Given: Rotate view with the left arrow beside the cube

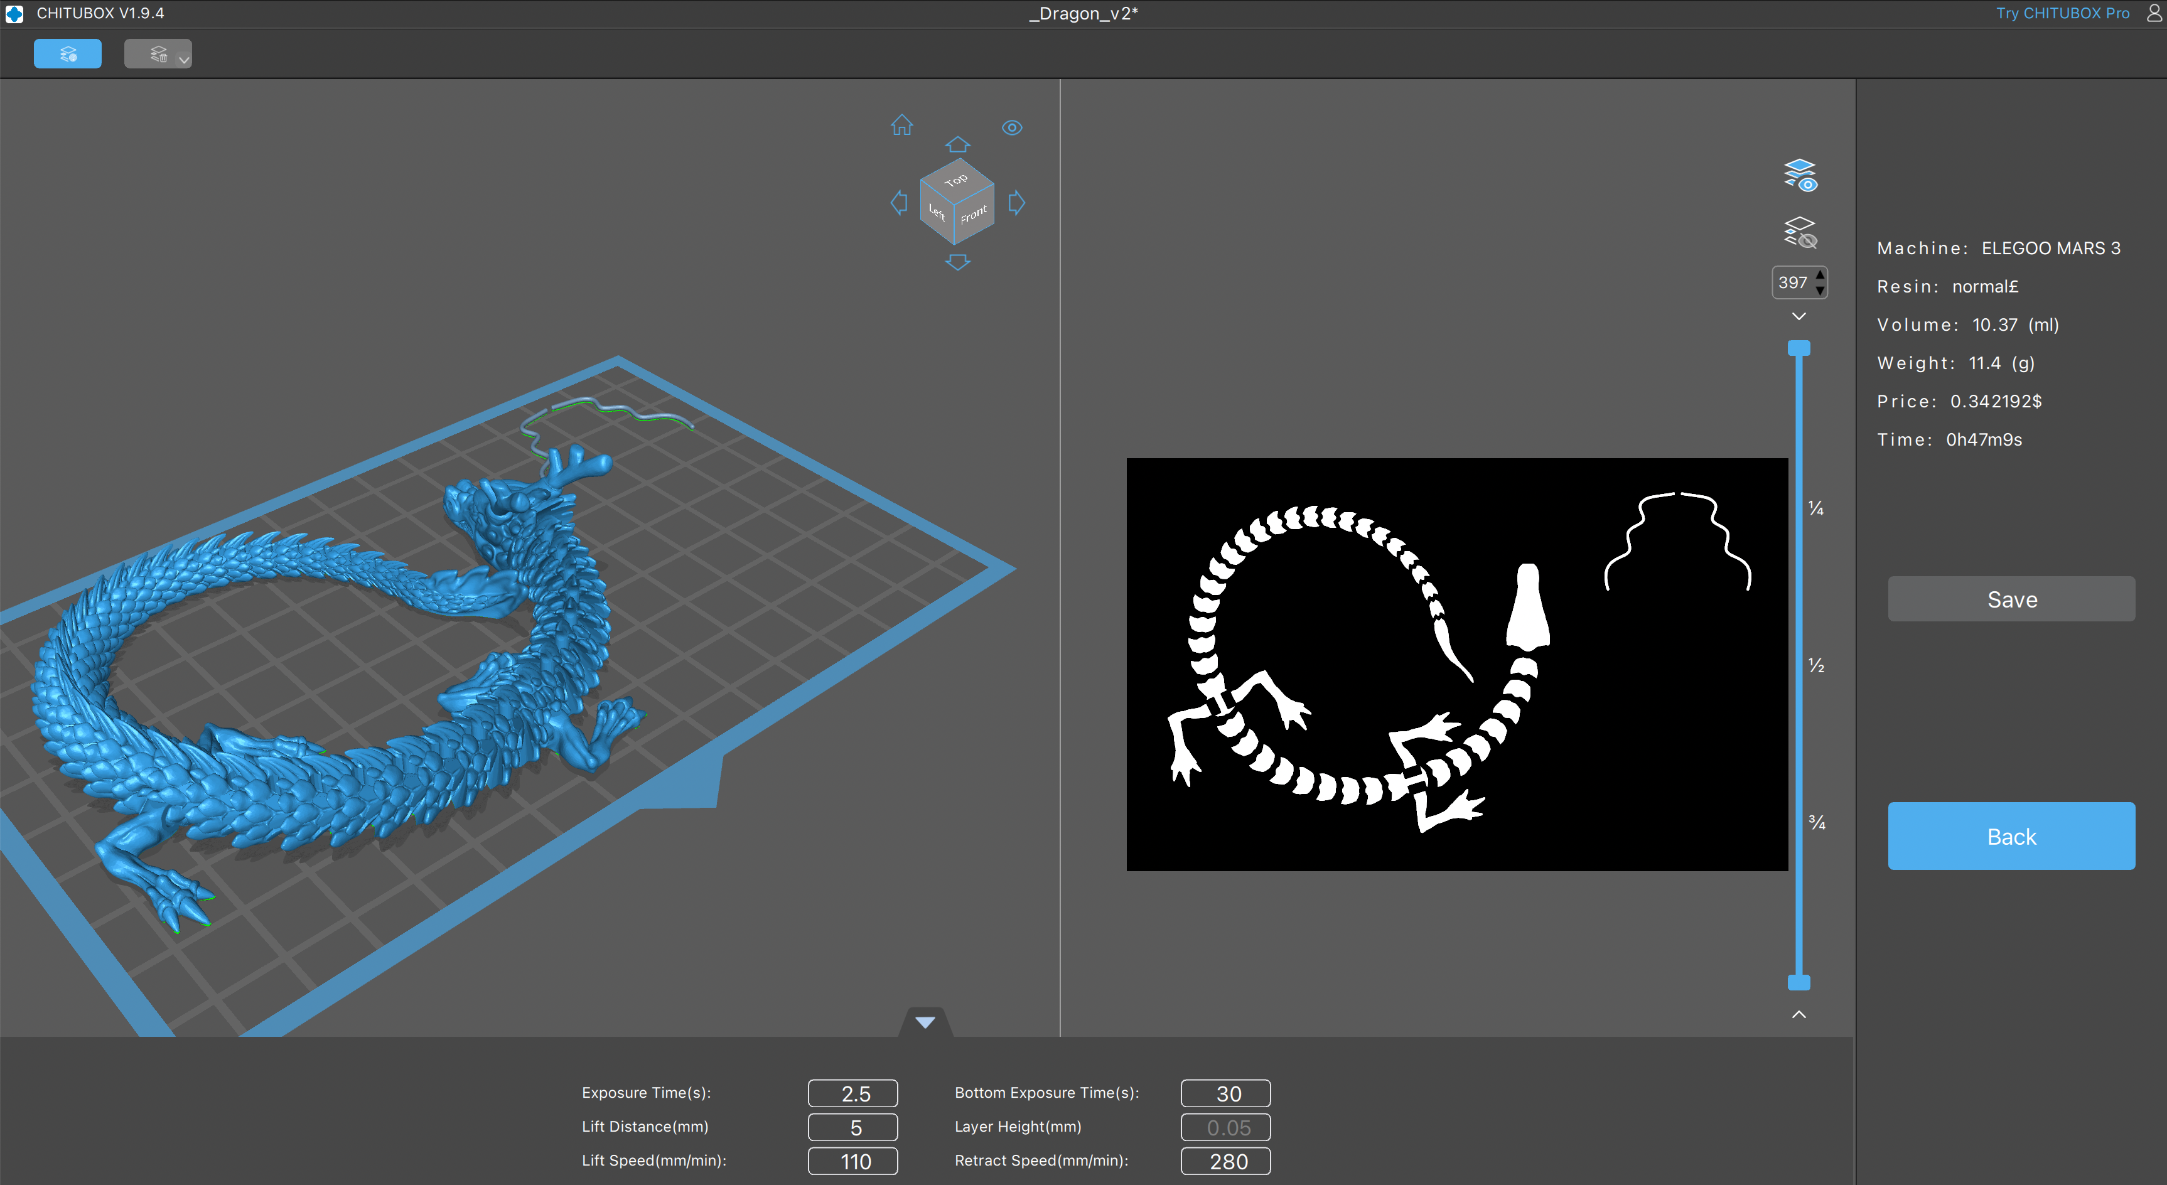Looking at the screenshot, I should pyautogui.click(x=898, y=203).
